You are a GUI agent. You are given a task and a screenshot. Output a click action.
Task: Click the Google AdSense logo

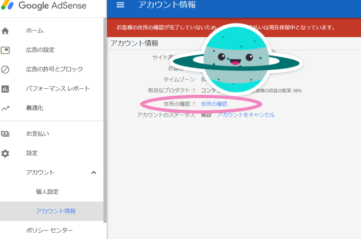(x=44, y=5)
